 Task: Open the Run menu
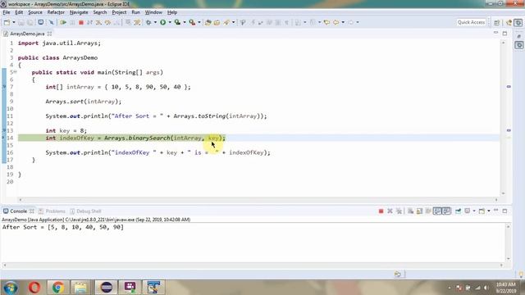point(135,12)
